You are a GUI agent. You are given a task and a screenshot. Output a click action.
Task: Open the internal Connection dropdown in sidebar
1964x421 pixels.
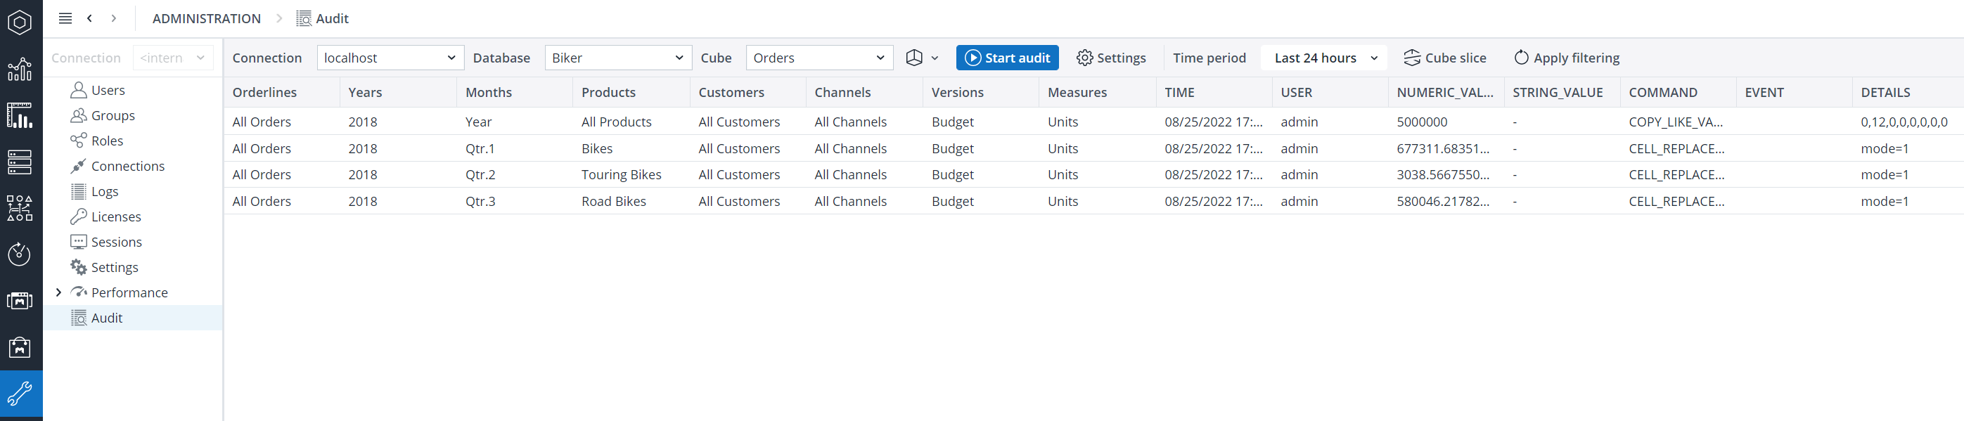(x=173, y=58)
